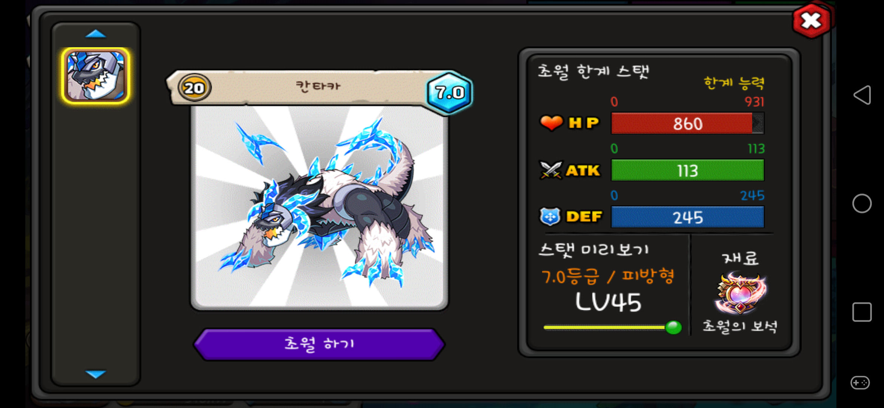Screen dimensions: 884x408
Task: Tap the green ATK bar showing 113
Action: [688, 170]
